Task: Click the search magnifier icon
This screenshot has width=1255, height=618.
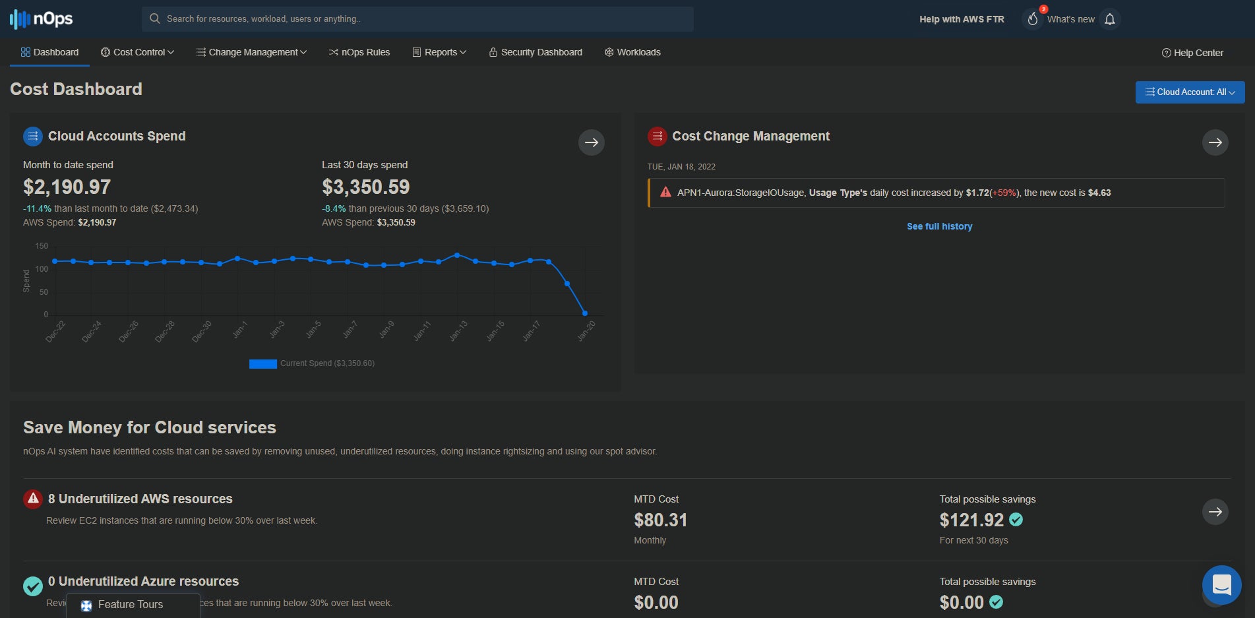Action: coord(155,19)
